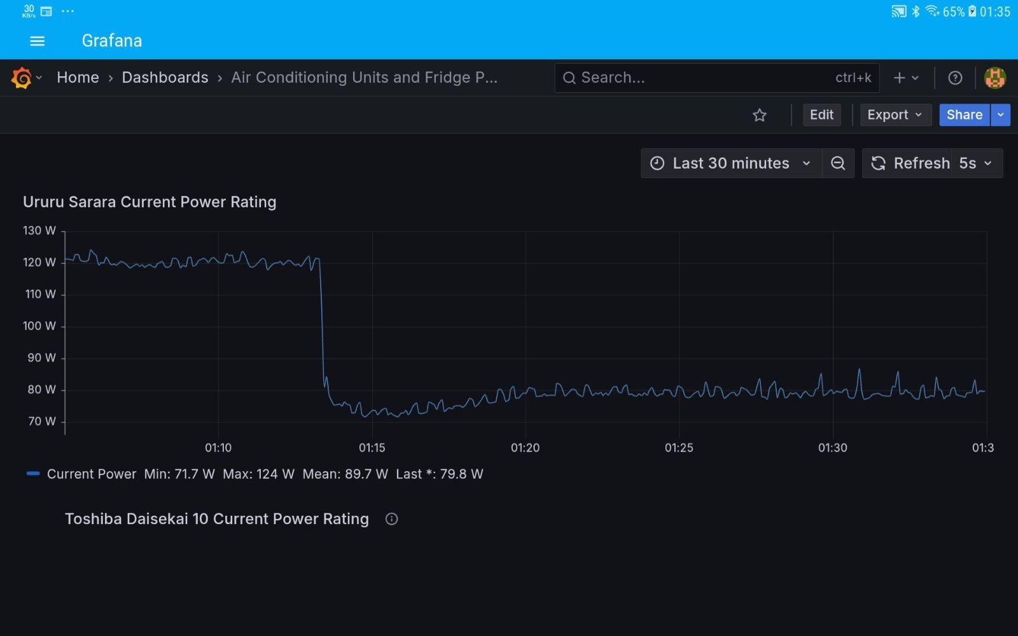Click the Refresh dashboard button

click(x=907, y=163)
